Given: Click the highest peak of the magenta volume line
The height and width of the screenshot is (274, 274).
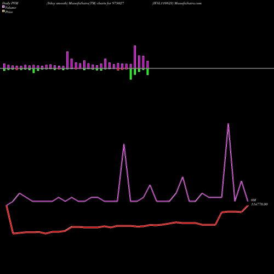Looking at the screenshot, I should pos(228,124).
